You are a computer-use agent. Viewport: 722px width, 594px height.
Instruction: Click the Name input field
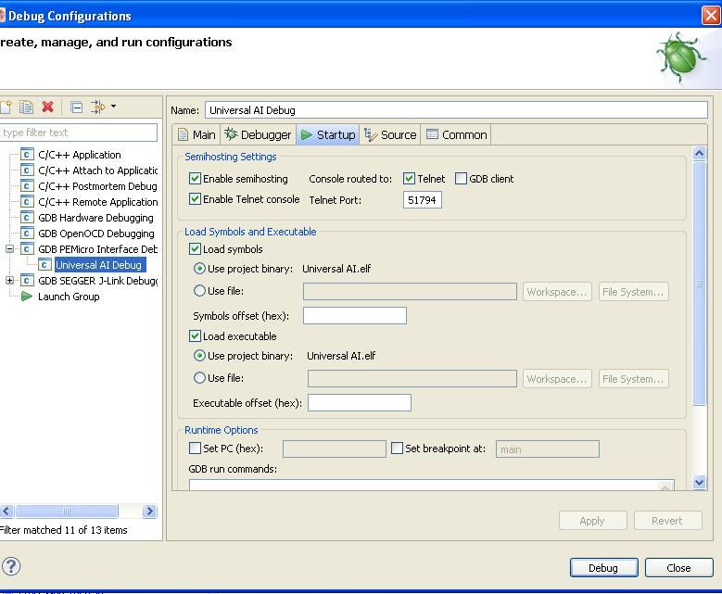pos(456,110)
